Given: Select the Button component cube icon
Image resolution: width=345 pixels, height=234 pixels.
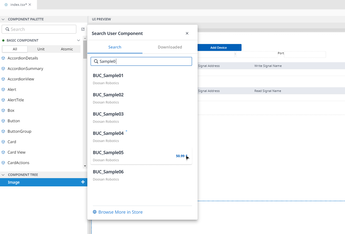Looking at the screenshot, I should [x=3, y=121].
